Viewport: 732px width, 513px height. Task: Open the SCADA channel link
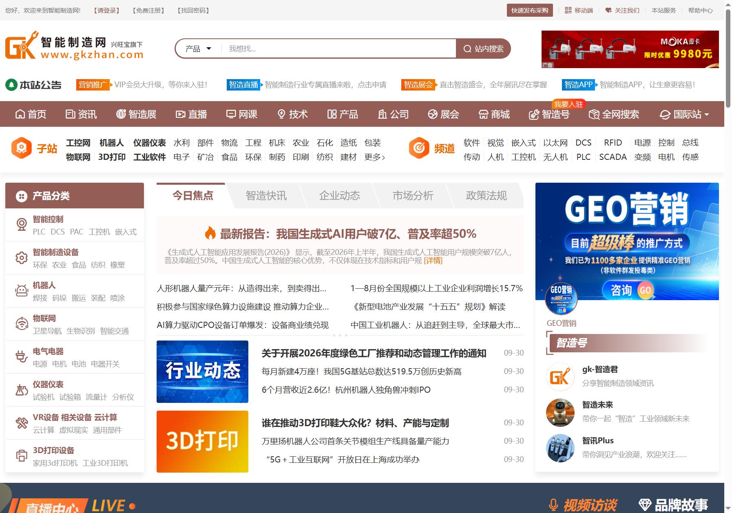[613, 157]
